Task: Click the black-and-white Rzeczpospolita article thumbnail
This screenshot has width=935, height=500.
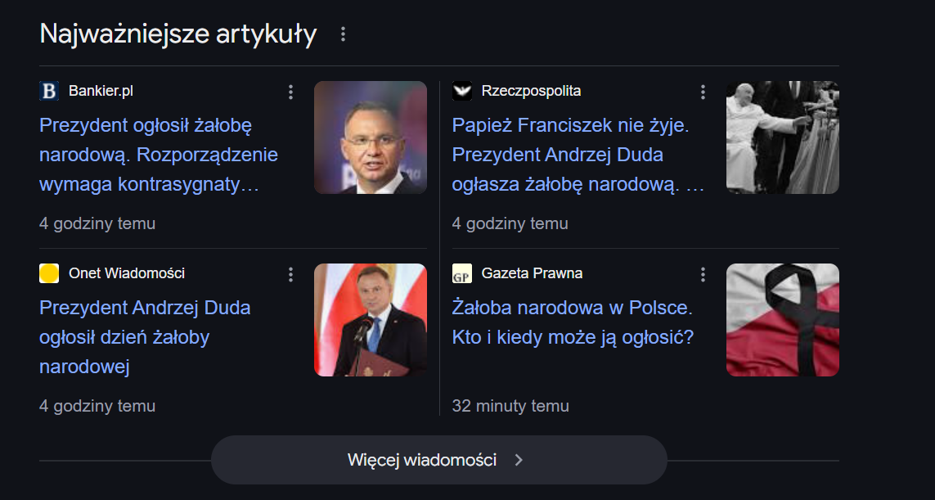Action: pyautogui.click(x=783, y=137)
